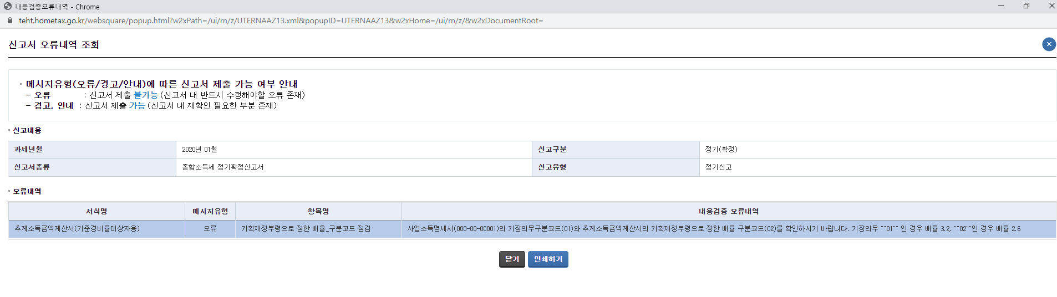Click the 과세년월 label cell
The width and height of the screenshot is (1057, 297).
pyautogui.click(x=92, y=150)
